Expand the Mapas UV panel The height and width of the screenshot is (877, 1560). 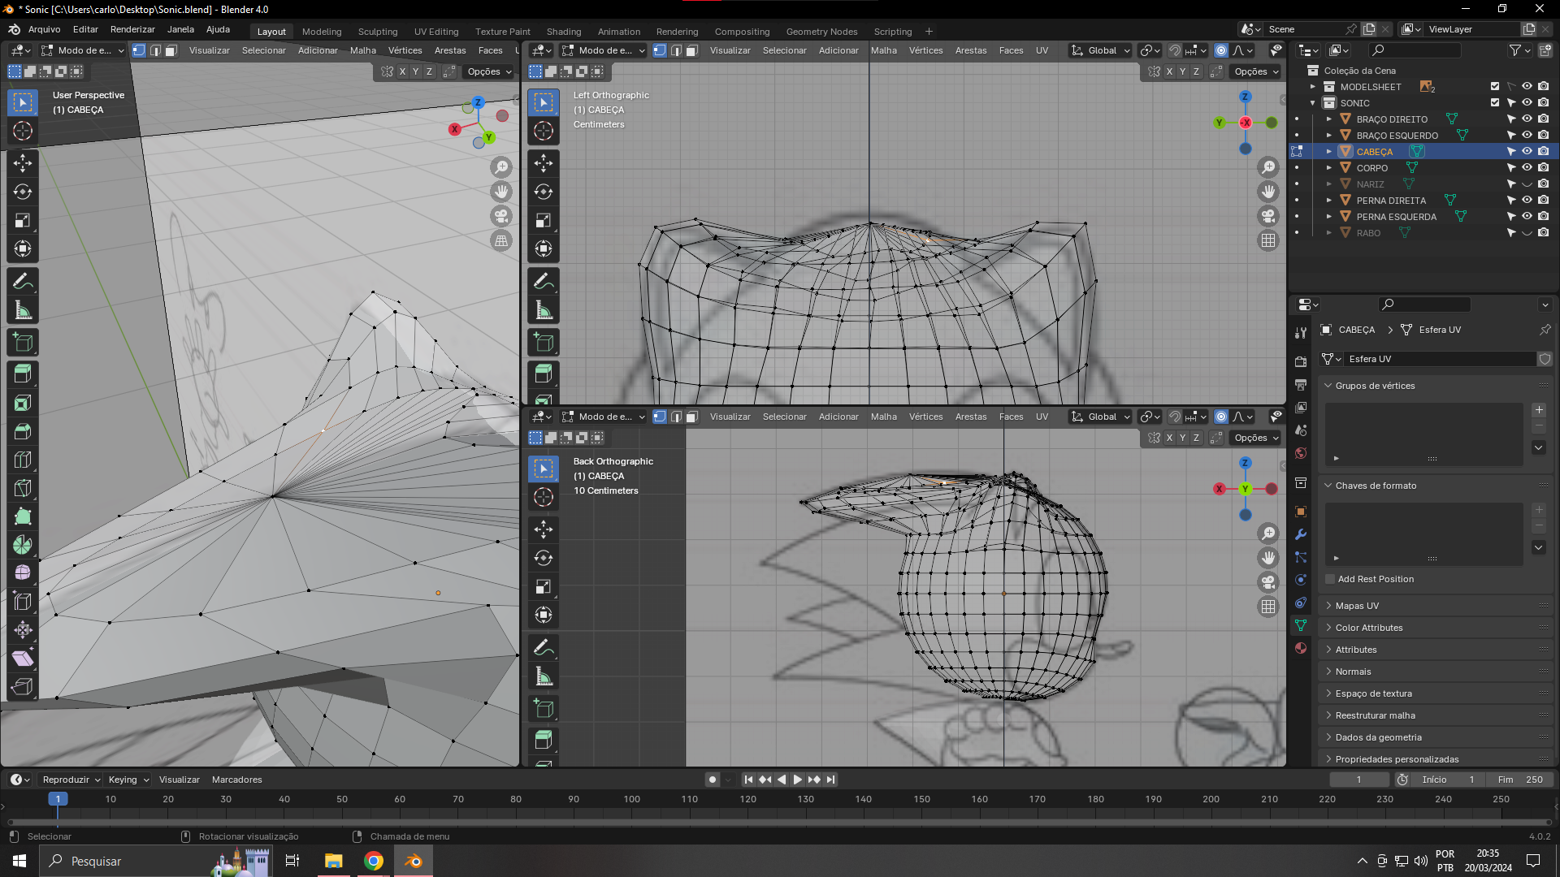(1357, 606)
